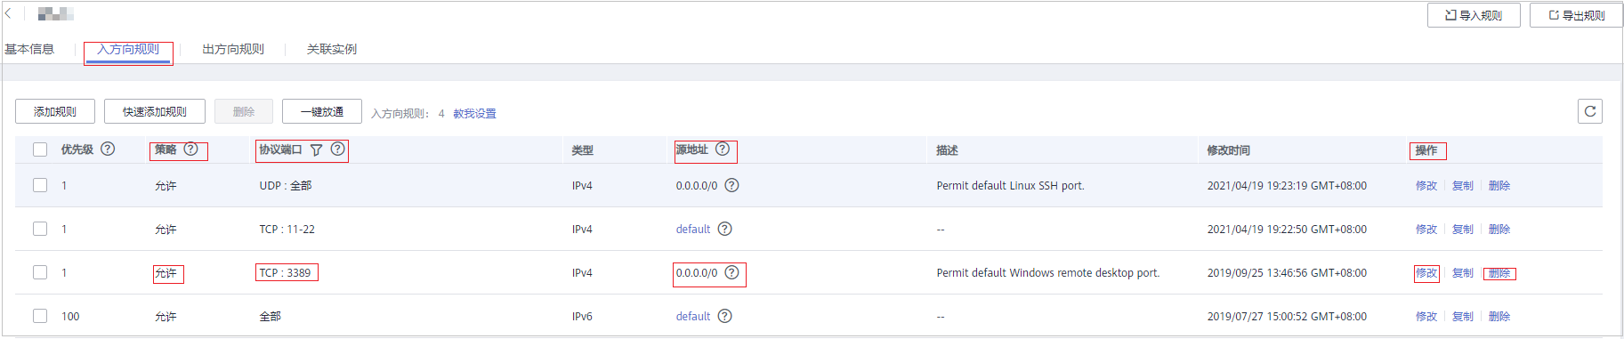Click the refresh icon above the table
The image size is (1624, 339).
1589,111
